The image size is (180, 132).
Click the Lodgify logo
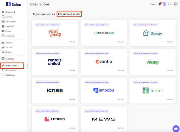point(55,119)
